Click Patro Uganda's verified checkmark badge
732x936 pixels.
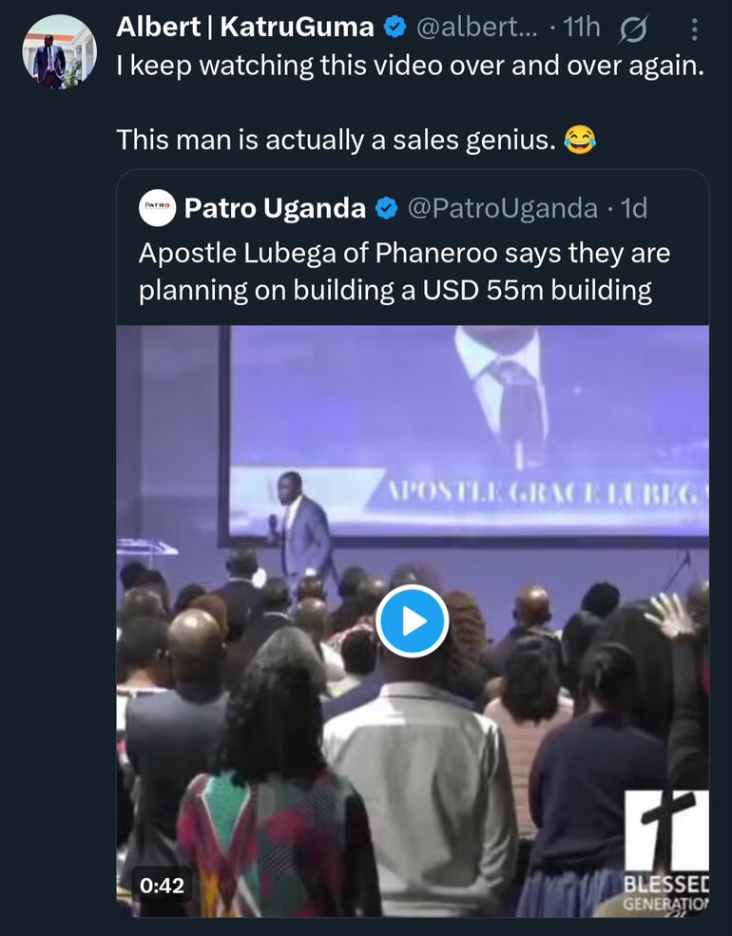coord(386,207)
